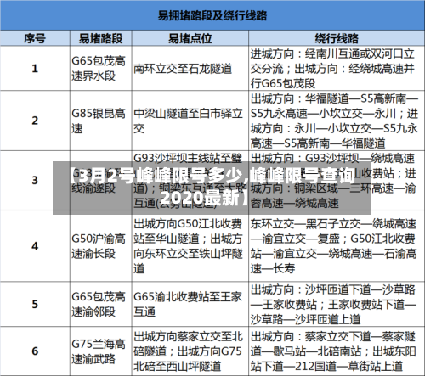Click cell G65渝北收费站至王家互通
Viewport: 425px width, 376px height.
click(x=190, y=304)
